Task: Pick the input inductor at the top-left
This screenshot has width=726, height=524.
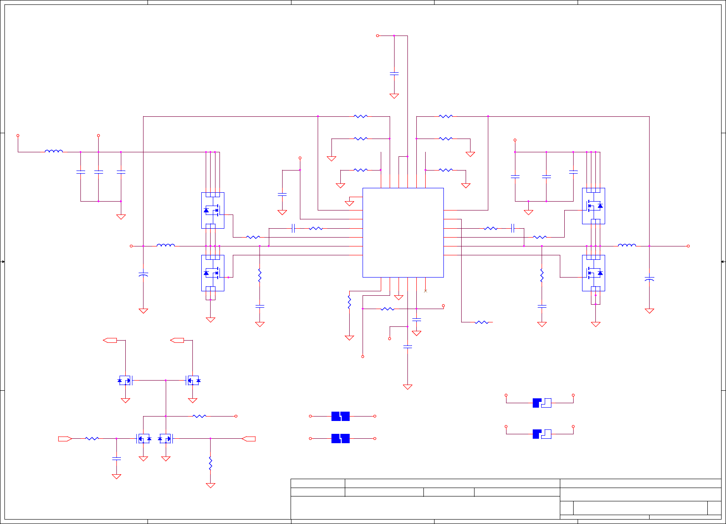Action: 54,151
